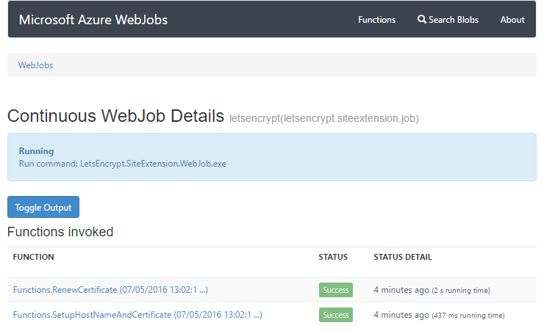Click the Running status text
The height and width of the screenshot is (331, 544).
36,151
